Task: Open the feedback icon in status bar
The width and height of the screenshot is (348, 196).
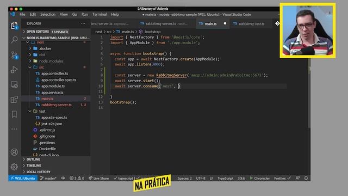Action: (297, 178)
